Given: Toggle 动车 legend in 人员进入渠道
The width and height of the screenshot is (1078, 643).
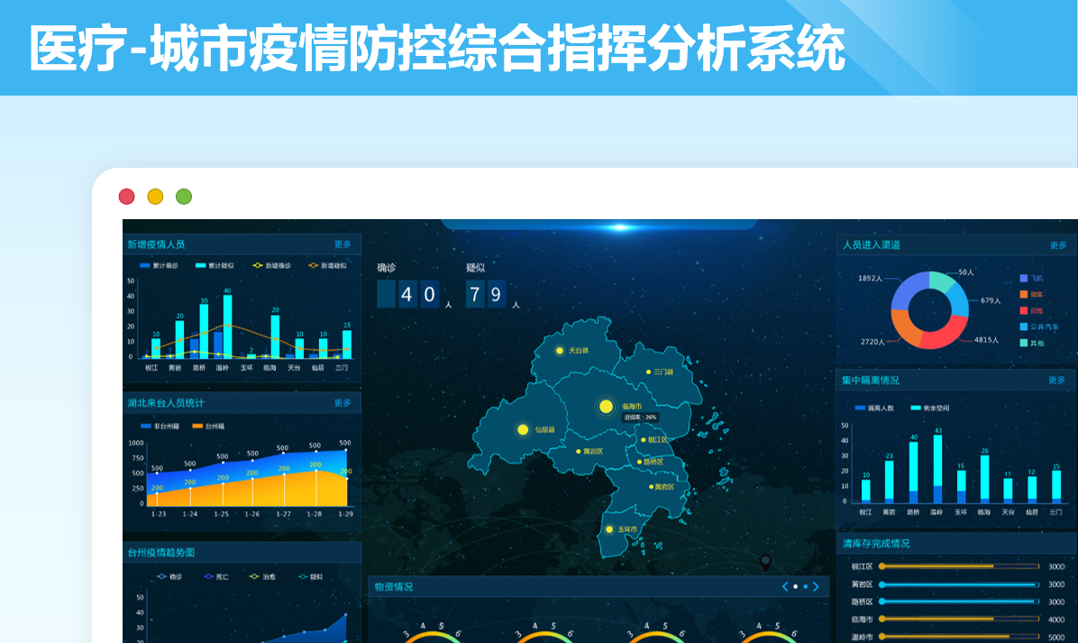Looking at the screenshot, I should [1031, 294].
